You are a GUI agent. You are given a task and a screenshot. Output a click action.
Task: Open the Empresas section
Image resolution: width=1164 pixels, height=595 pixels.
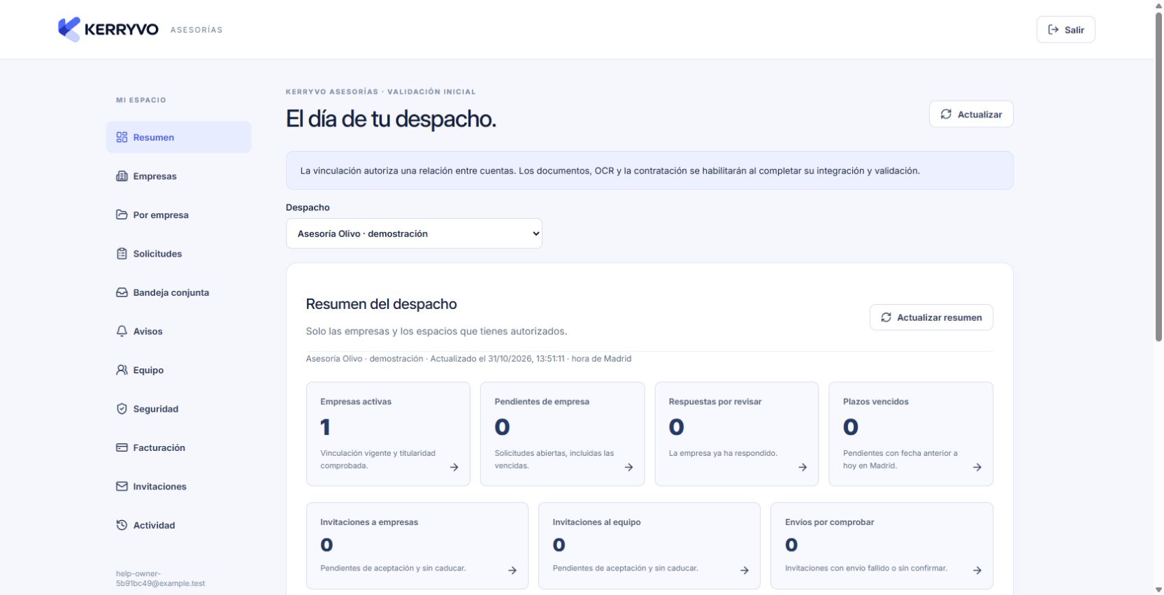(x=179, y=176)
